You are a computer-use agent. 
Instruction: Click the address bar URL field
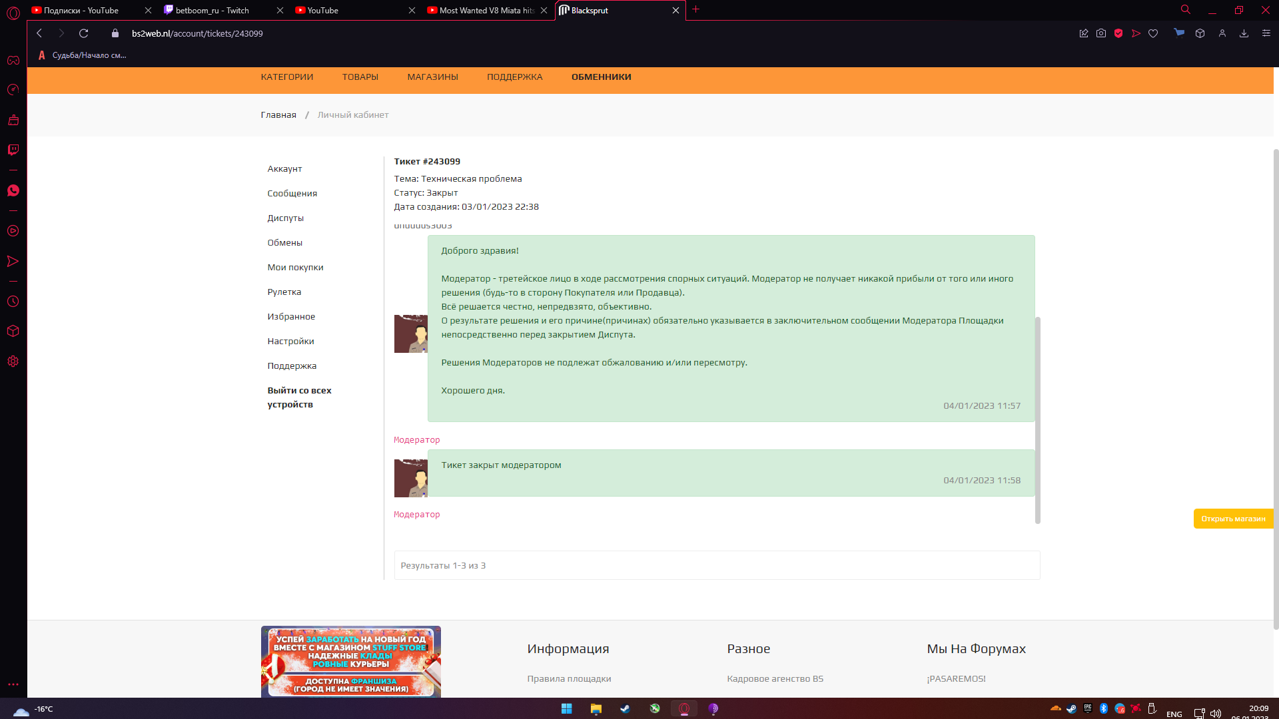coord(197,33)
